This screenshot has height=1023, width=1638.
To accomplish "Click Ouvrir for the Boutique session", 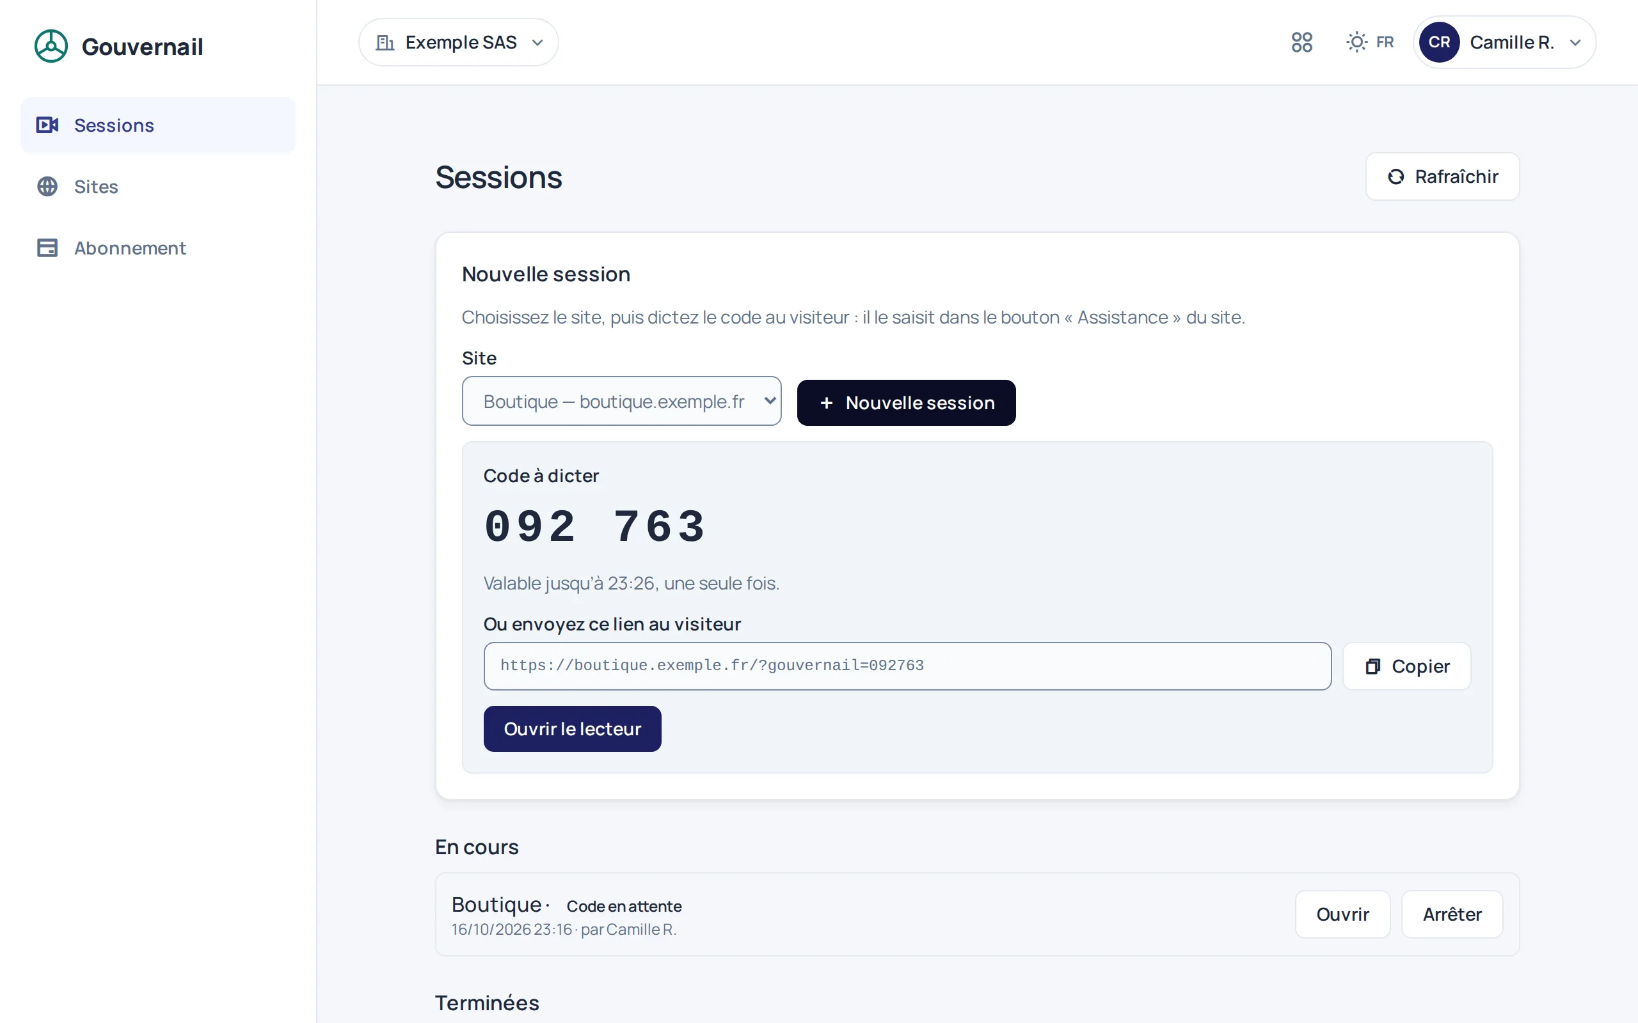I will (x=1342, y=914).
